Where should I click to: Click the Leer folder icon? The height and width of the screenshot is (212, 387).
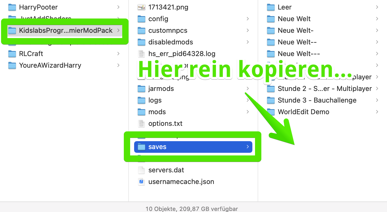[271, 7]
